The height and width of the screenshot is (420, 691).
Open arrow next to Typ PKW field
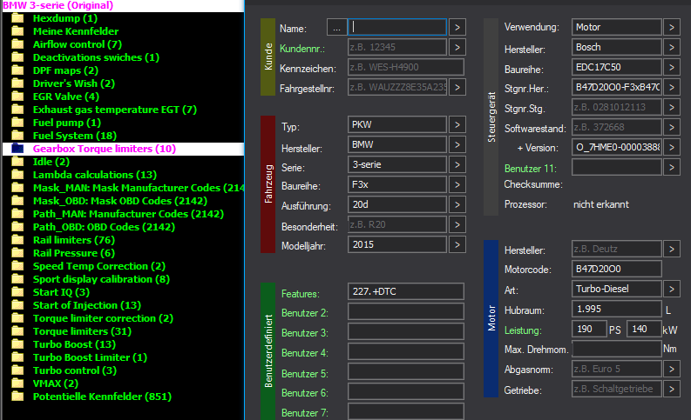(x=457, y=125)
